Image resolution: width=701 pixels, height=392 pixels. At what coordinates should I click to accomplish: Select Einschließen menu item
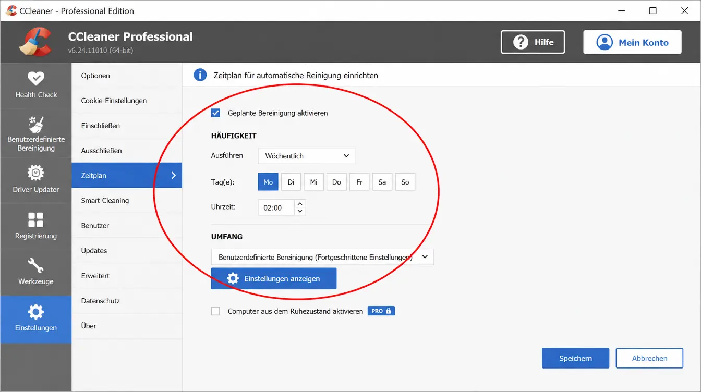pyautogui.click(x=127, y=126)
